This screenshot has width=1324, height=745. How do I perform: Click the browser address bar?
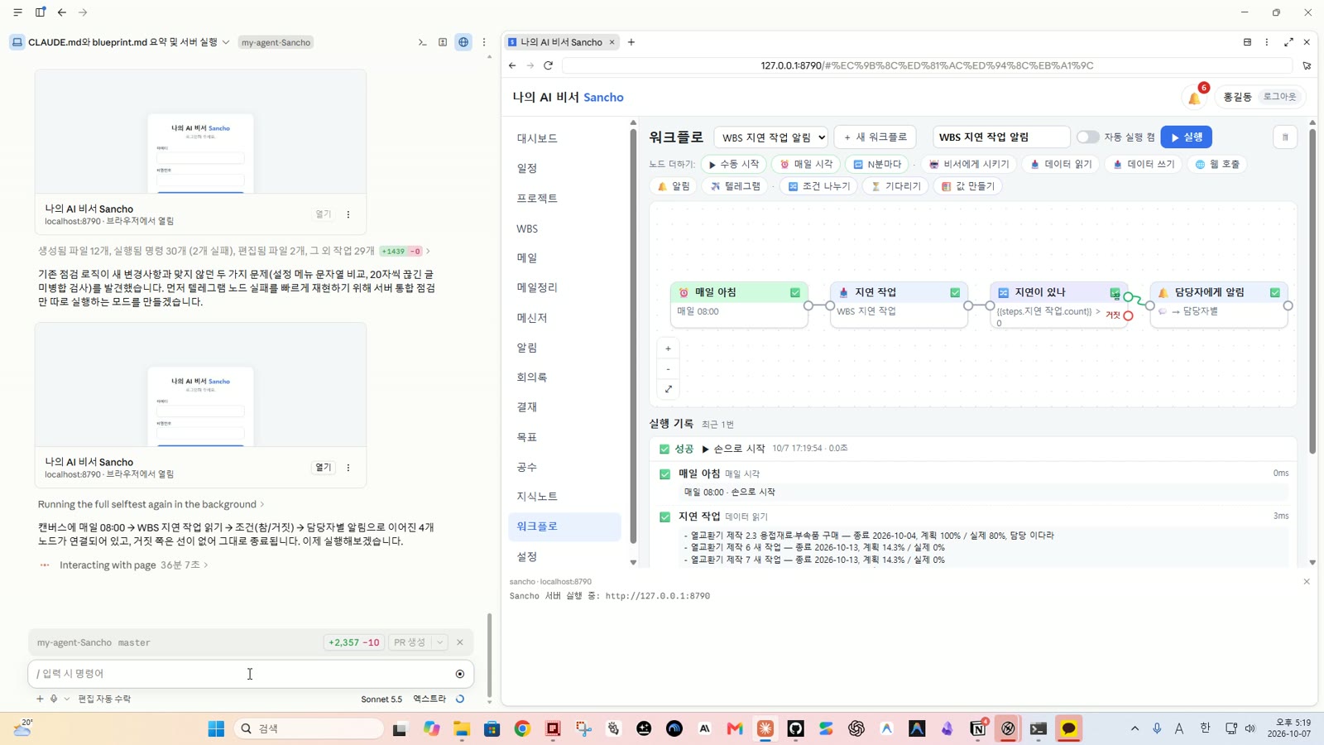pyautogui.click(x=927, y=65)
